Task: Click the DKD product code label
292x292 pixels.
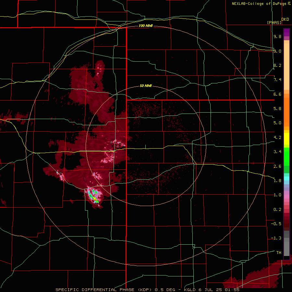Action: click(285, 19)
